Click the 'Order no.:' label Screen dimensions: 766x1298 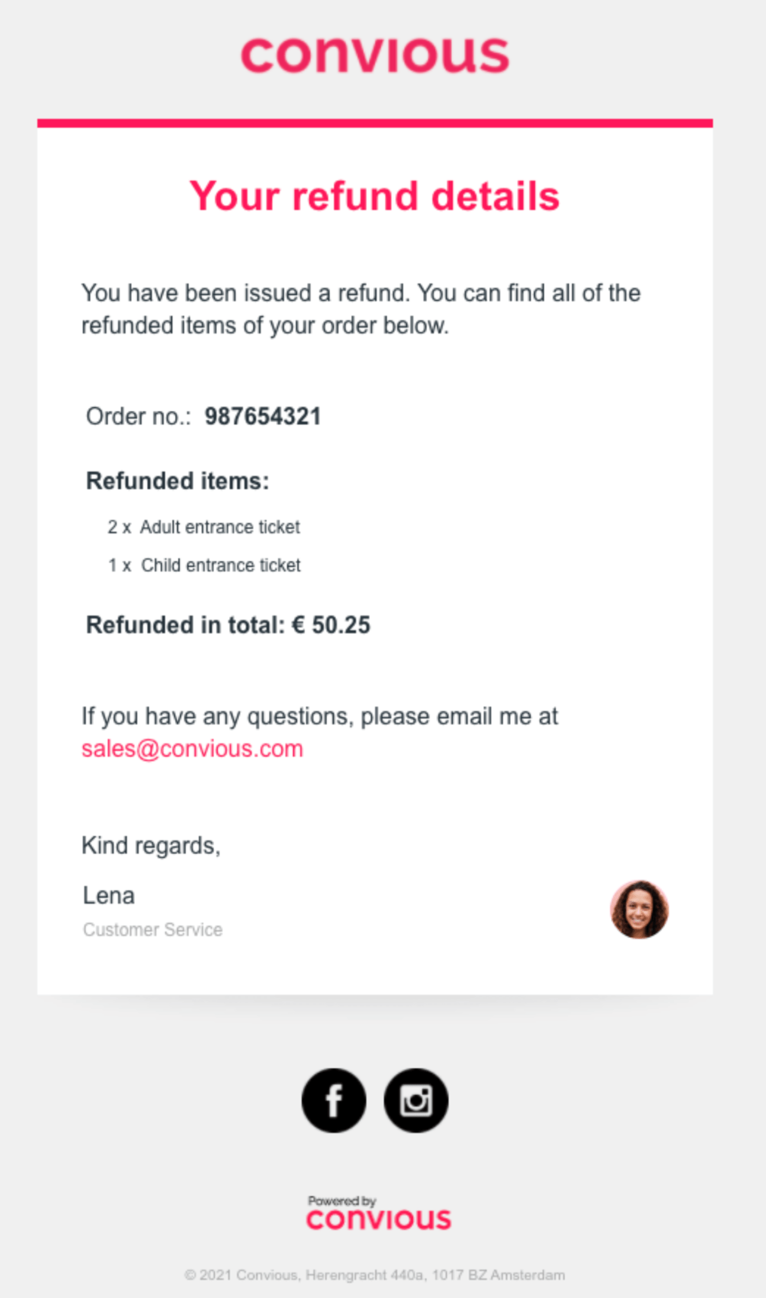click(x=139, y=416)
